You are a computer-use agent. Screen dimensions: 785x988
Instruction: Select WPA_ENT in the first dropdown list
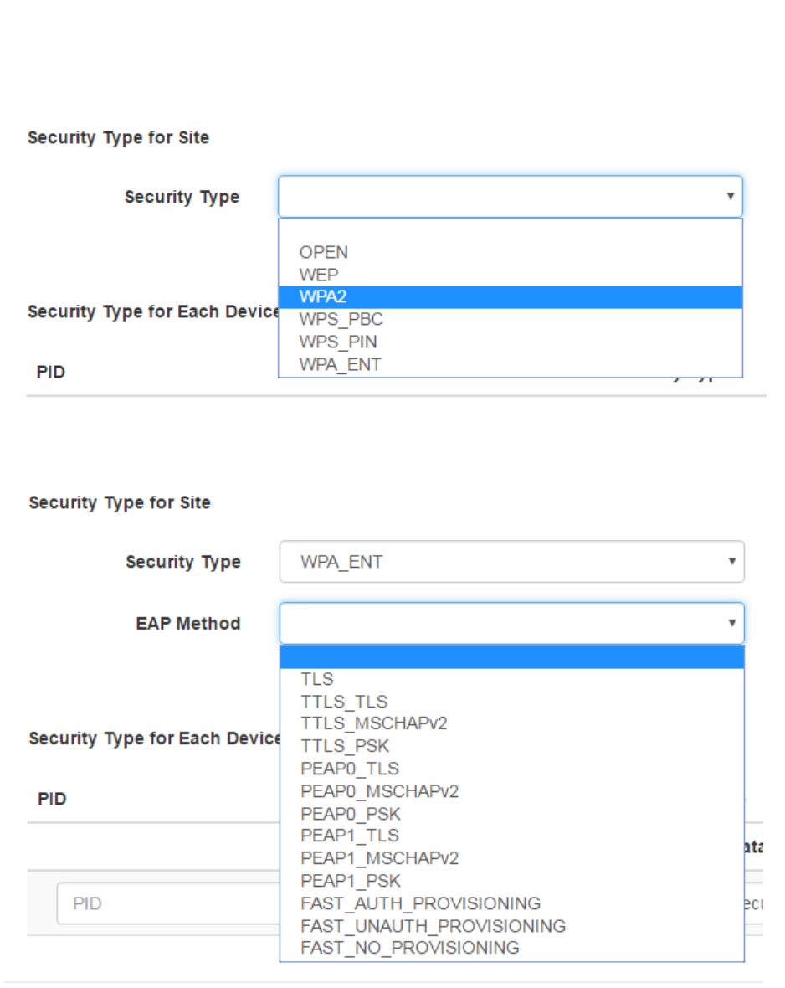pyautogui.click(x=511, y=365)
